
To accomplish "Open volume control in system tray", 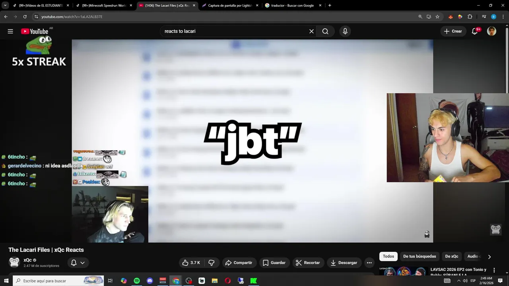I will pyautogui.click(x=465, y=281).
